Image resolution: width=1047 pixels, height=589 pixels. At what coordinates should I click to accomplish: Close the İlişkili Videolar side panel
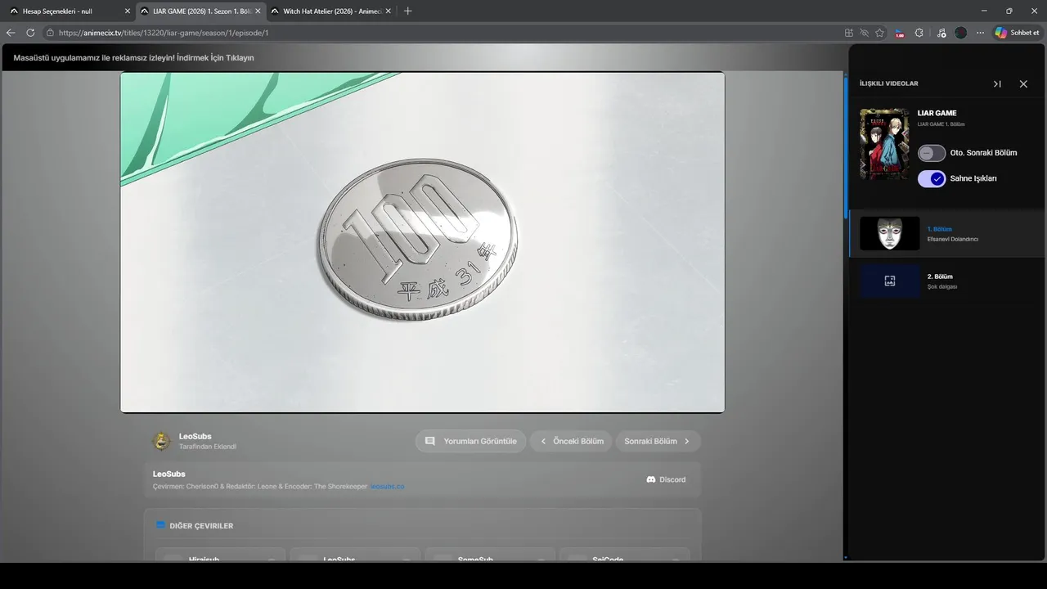pos(1023,83)
